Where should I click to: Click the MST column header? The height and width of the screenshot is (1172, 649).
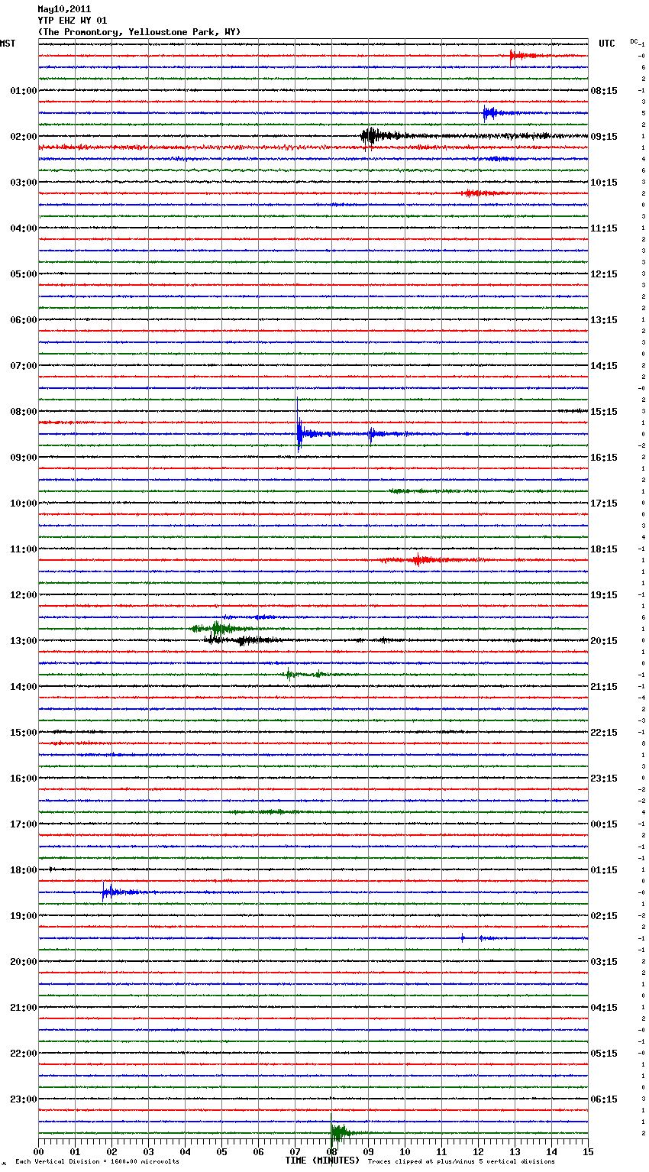[x=8, y=44]
